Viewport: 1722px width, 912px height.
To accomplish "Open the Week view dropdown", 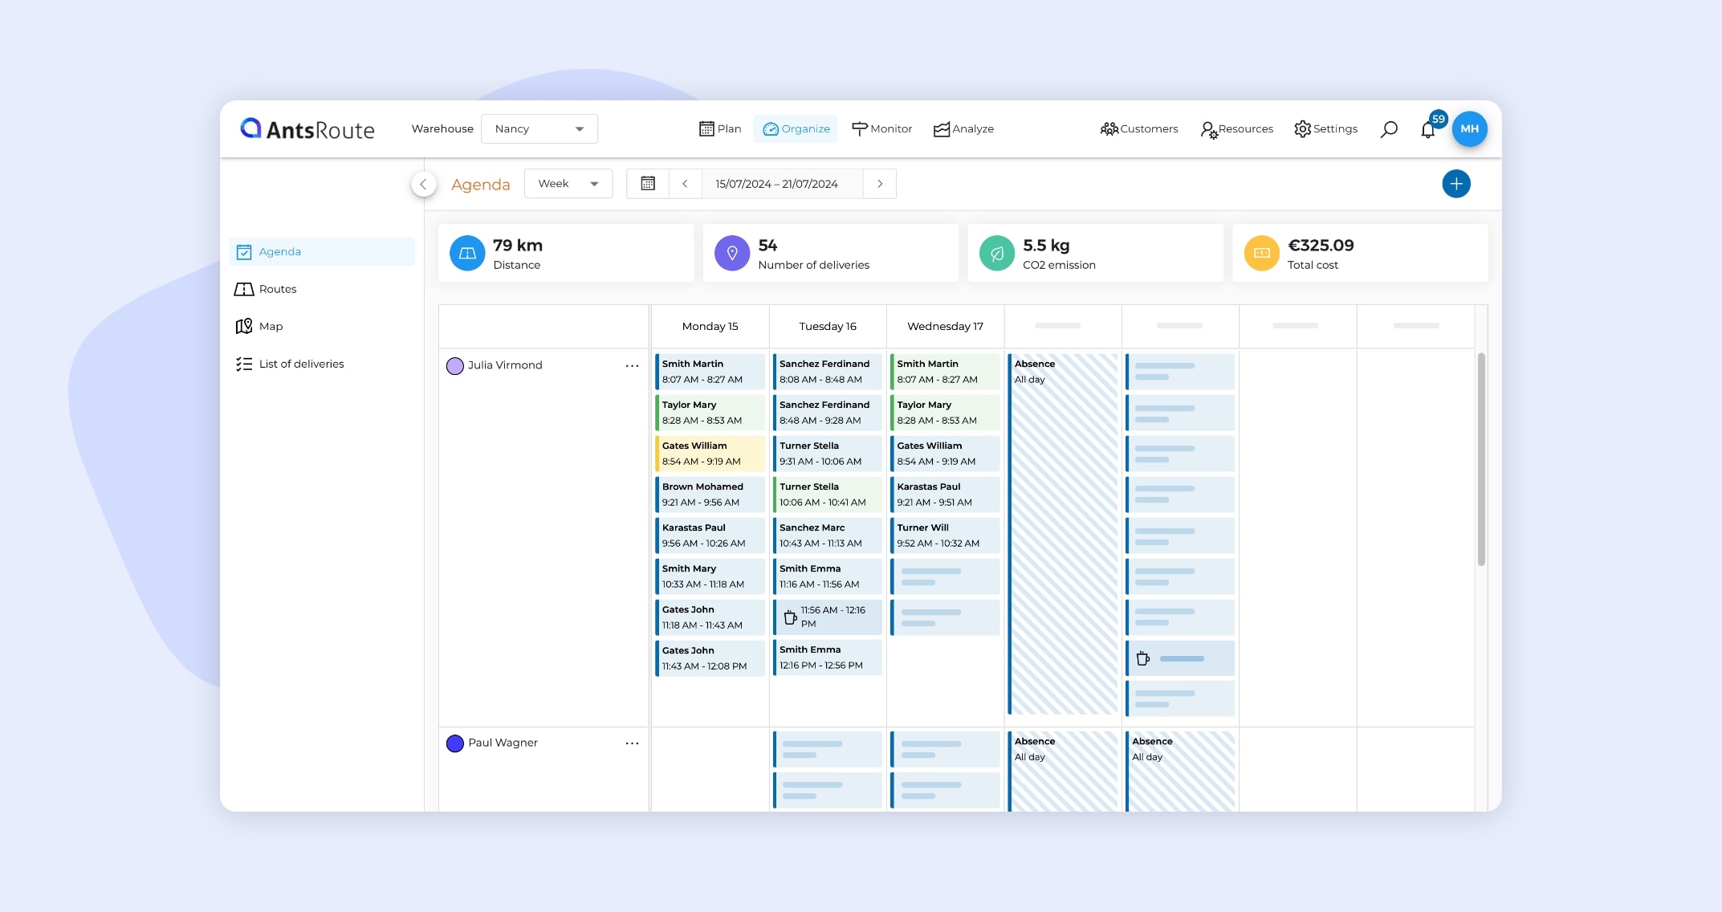I will pyautogui.click(x=568, y=184).
